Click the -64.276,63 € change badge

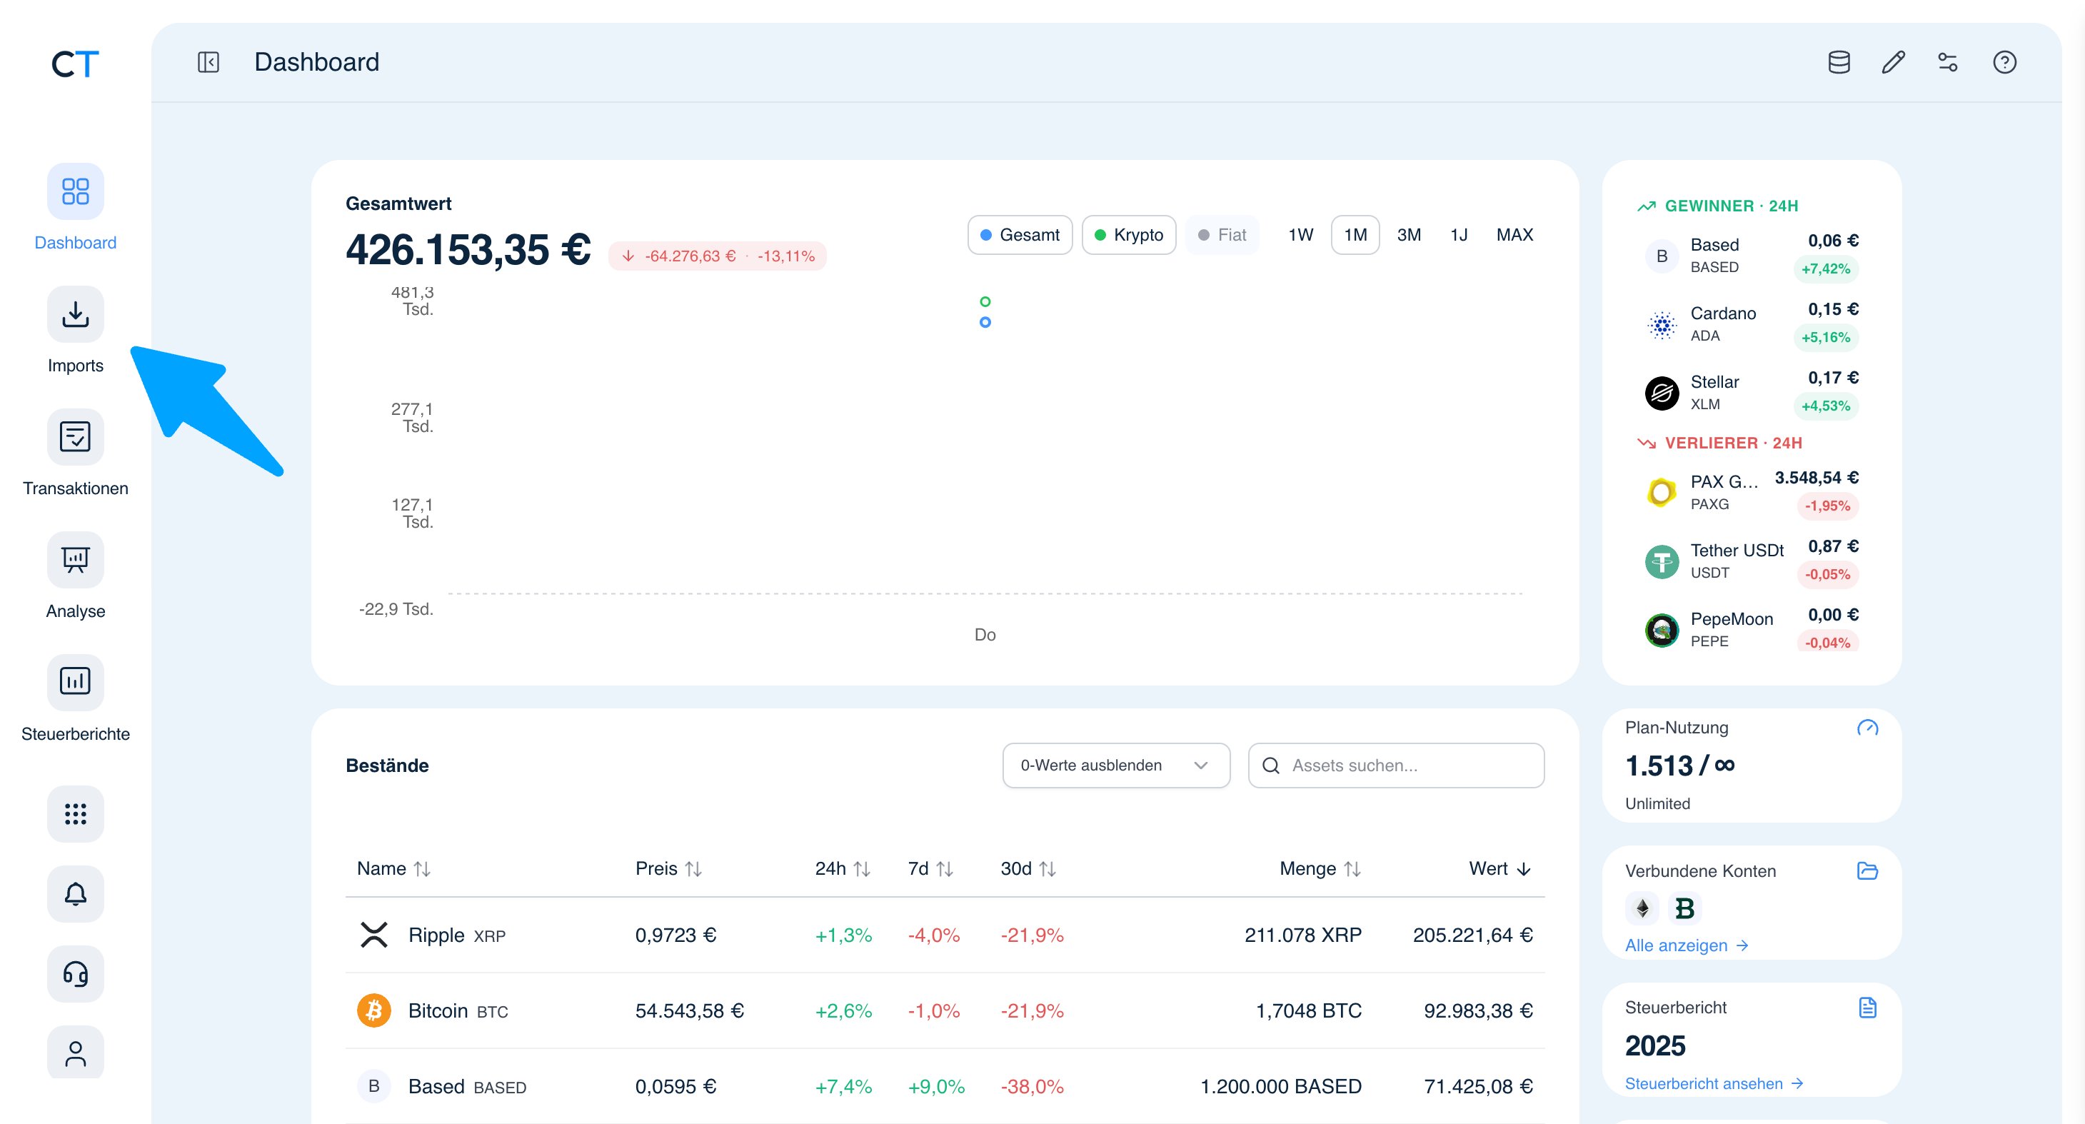point(717,256)
